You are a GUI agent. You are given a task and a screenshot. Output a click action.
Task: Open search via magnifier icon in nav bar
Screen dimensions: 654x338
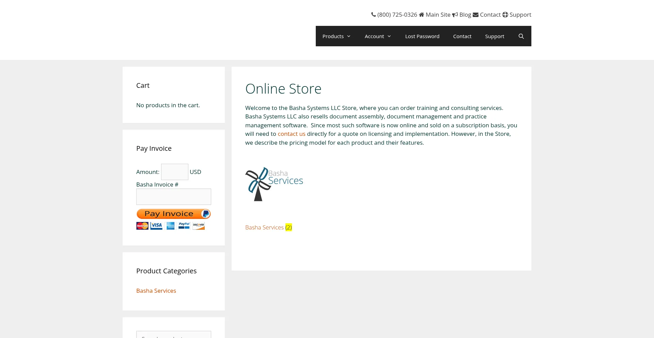(x=521, y=36)
